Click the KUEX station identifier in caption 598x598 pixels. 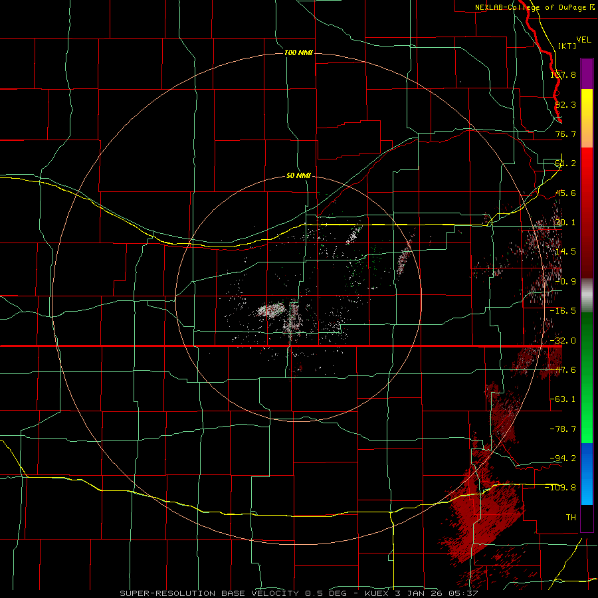pyautogui.click(x=378, y=593)
